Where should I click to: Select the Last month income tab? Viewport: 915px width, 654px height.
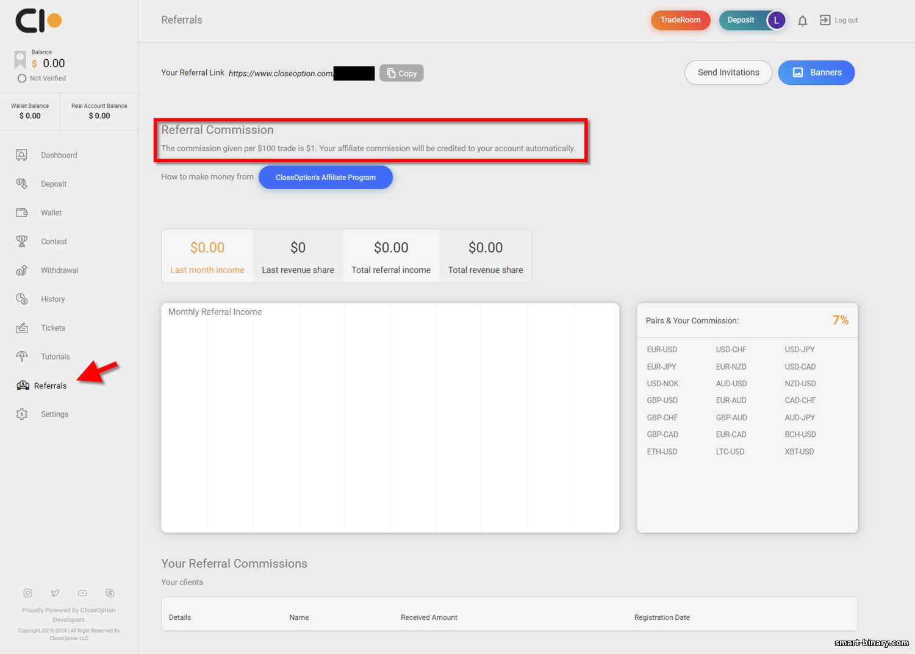207,256
